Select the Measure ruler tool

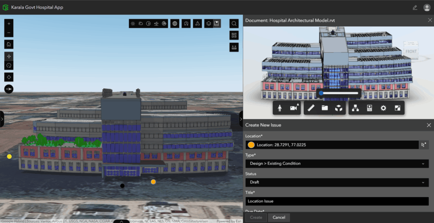311,108
